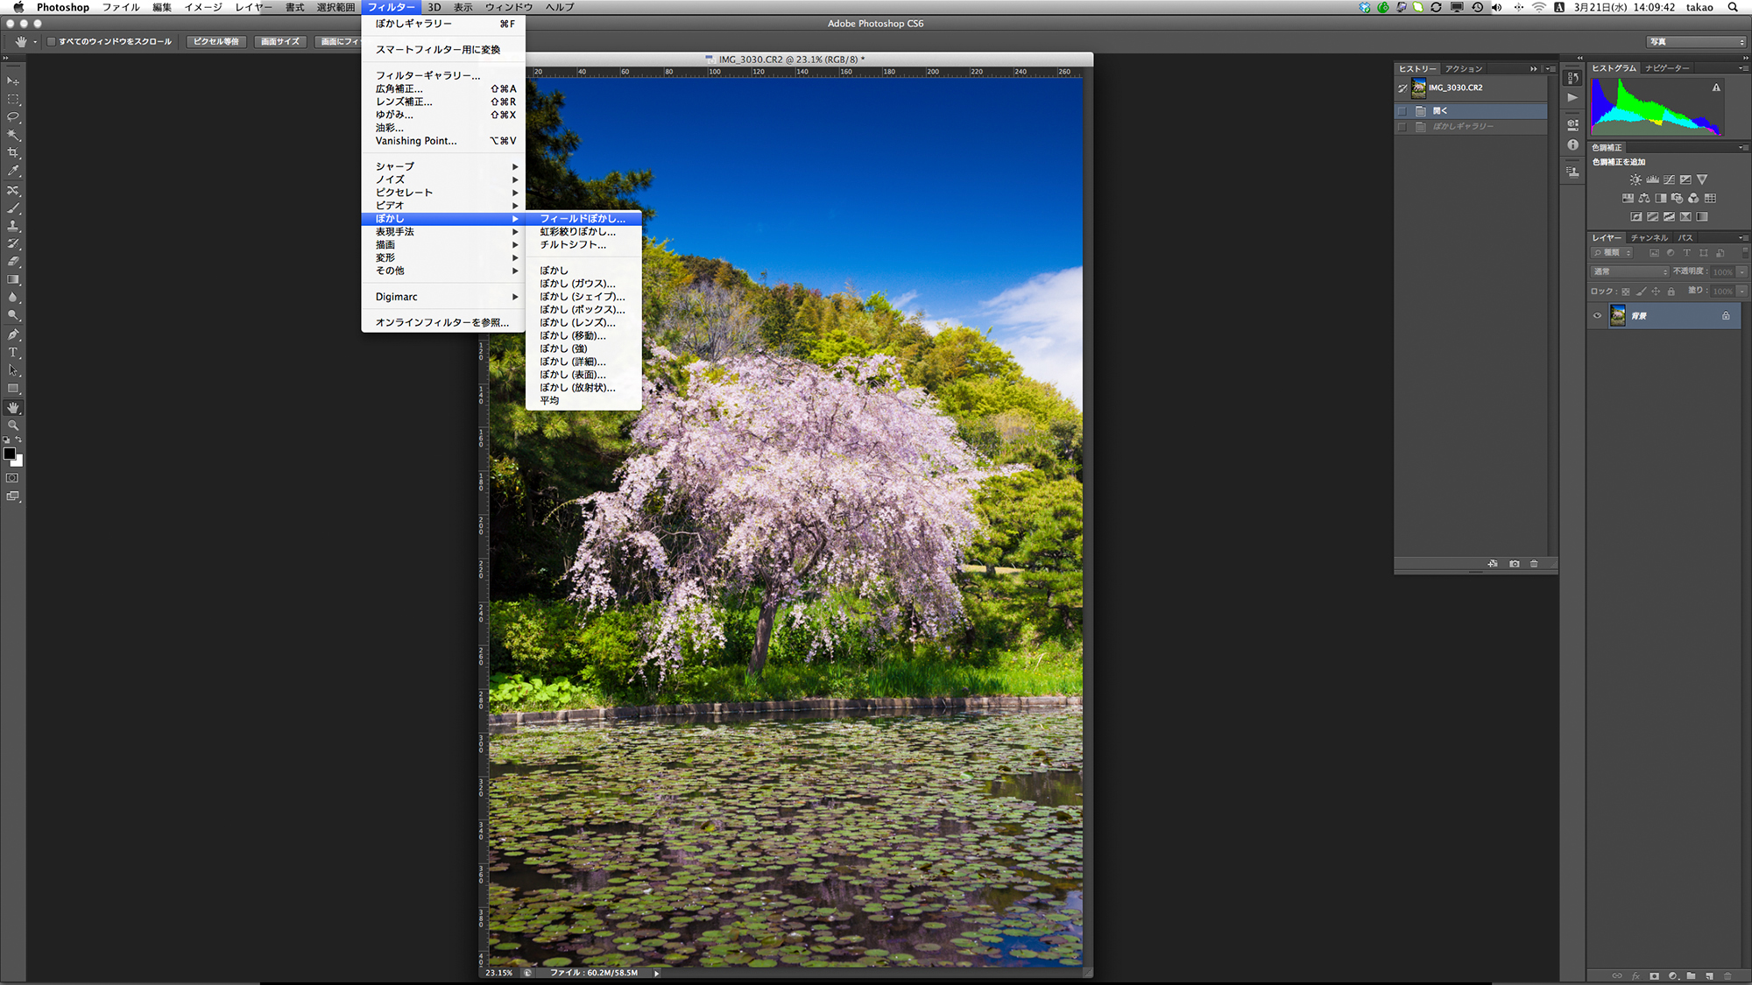Open the 通常 blend mode dropdown
1752x985 pixels.
coord(1630,271)
